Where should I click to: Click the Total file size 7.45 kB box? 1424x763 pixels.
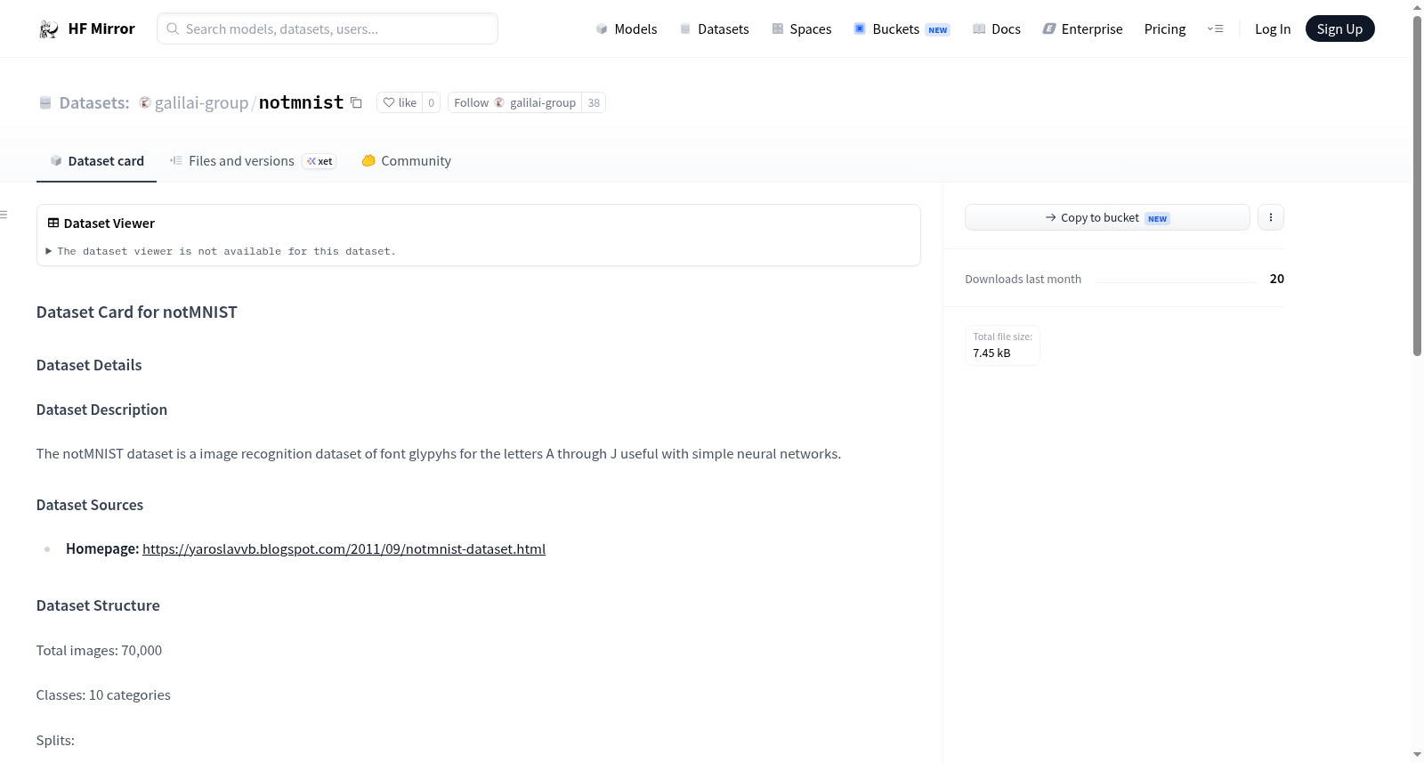coord(1002,345)
